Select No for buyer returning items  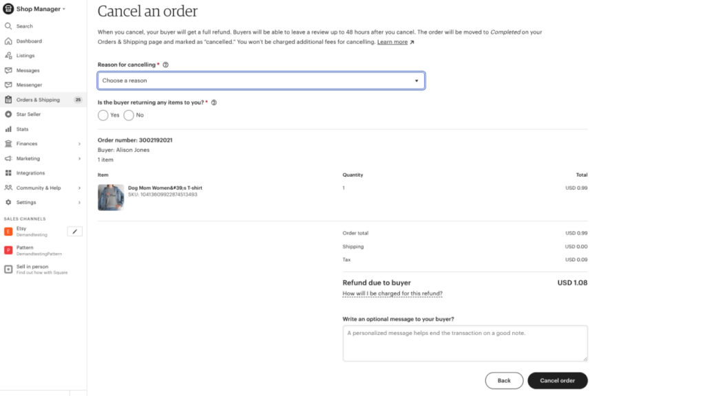point(129,115)
